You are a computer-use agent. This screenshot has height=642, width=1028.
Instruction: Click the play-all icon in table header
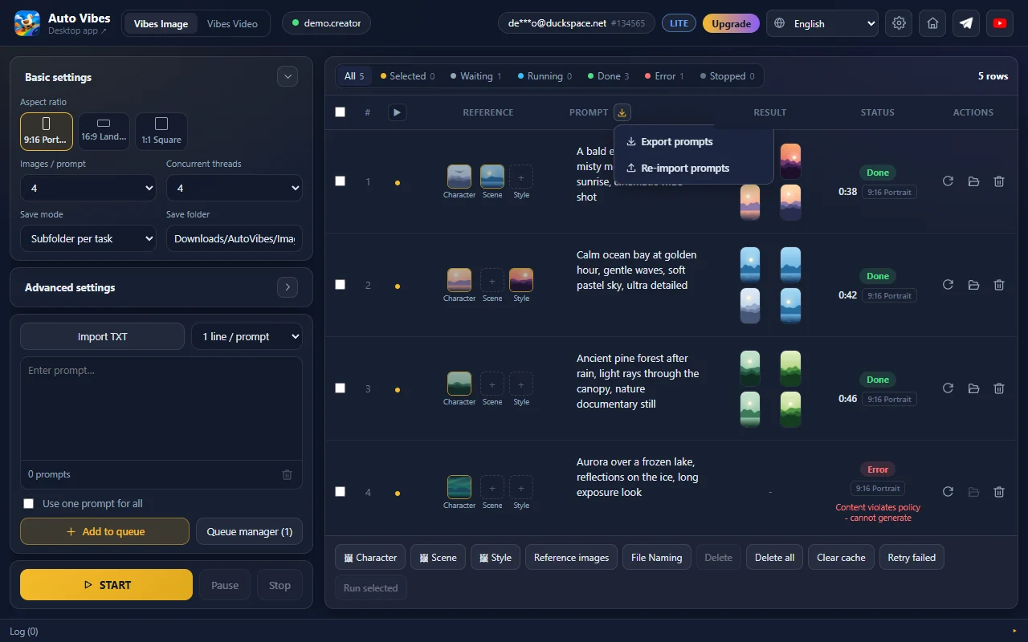click(x=397, y=112)
